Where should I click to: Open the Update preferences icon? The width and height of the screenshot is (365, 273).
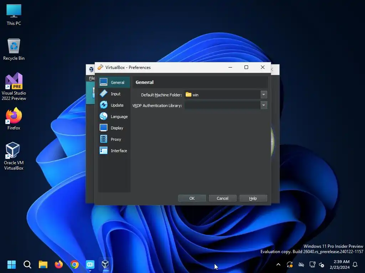[104, 105]
